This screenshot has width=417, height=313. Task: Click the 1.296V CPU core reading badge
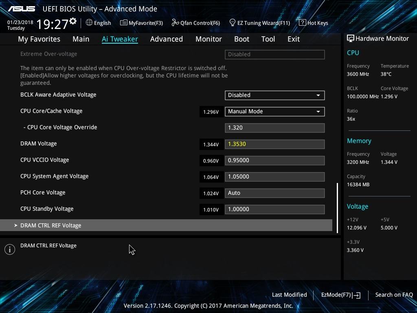[211, 112]
